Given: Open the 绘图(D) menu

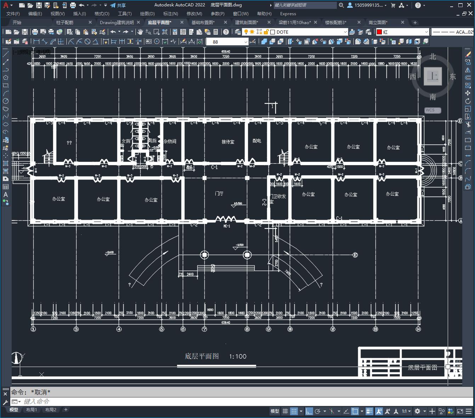Looking at the screenshot, I should 147,13.
